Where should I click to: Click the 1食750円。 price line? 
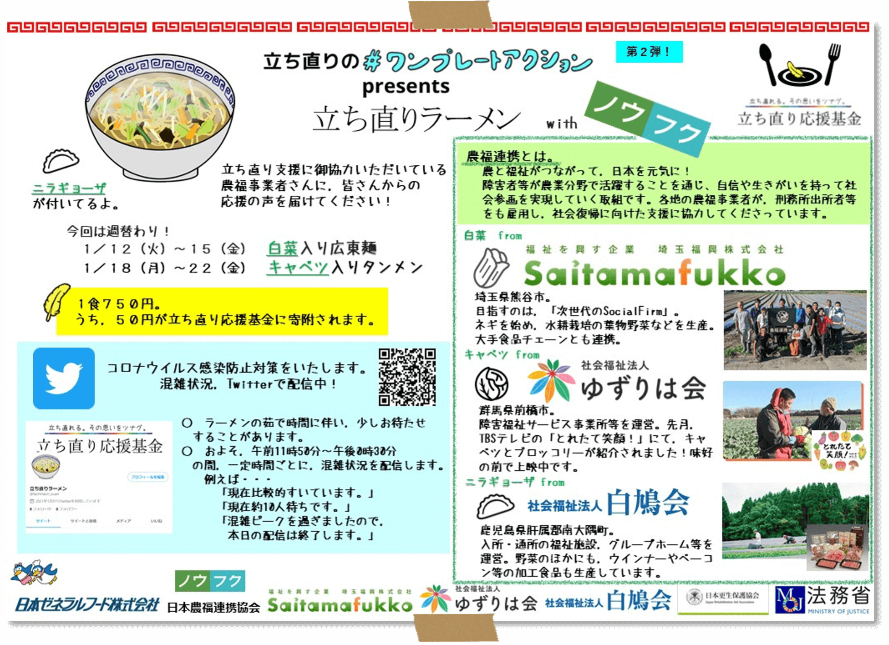(118, 303)
